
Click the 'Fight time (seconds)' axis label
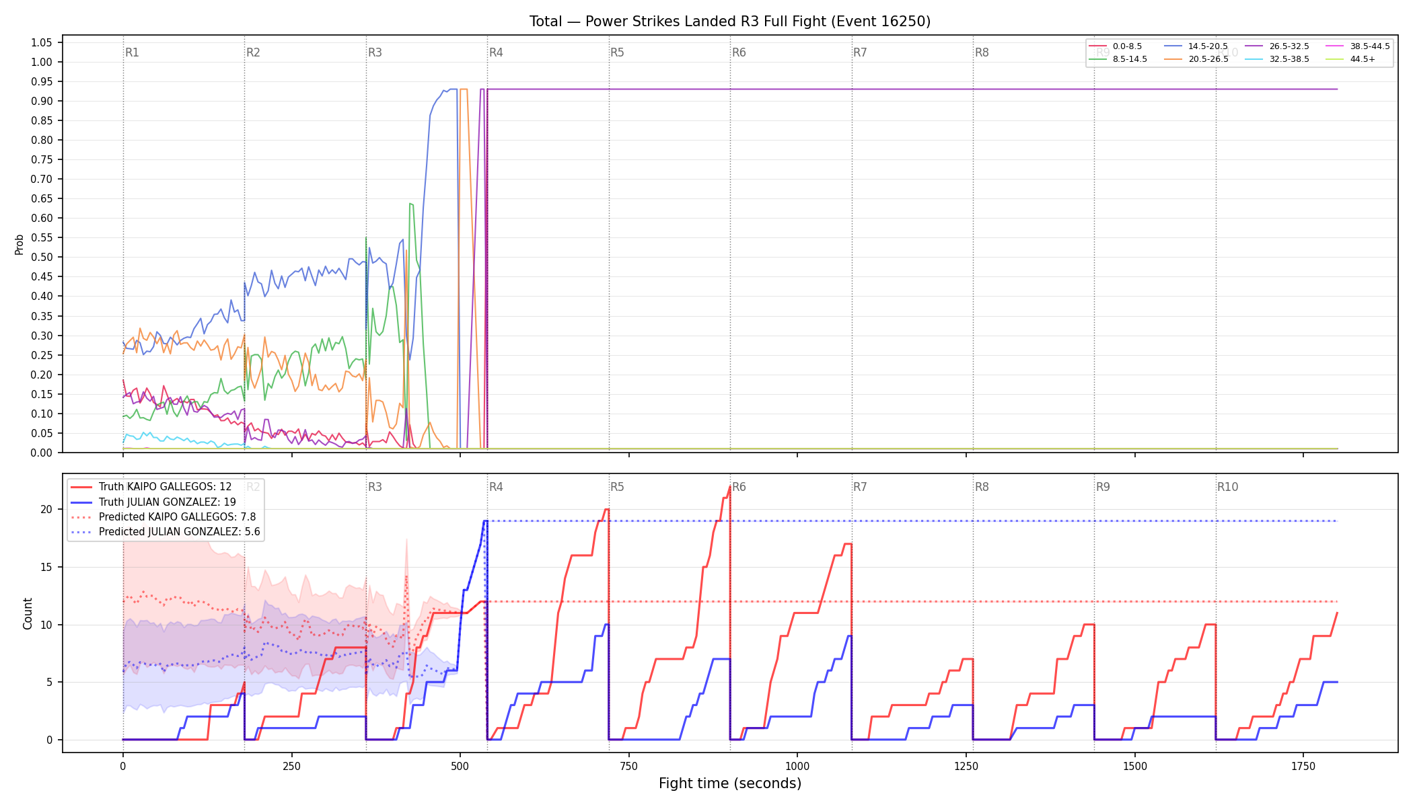click(x=730, y=783)
